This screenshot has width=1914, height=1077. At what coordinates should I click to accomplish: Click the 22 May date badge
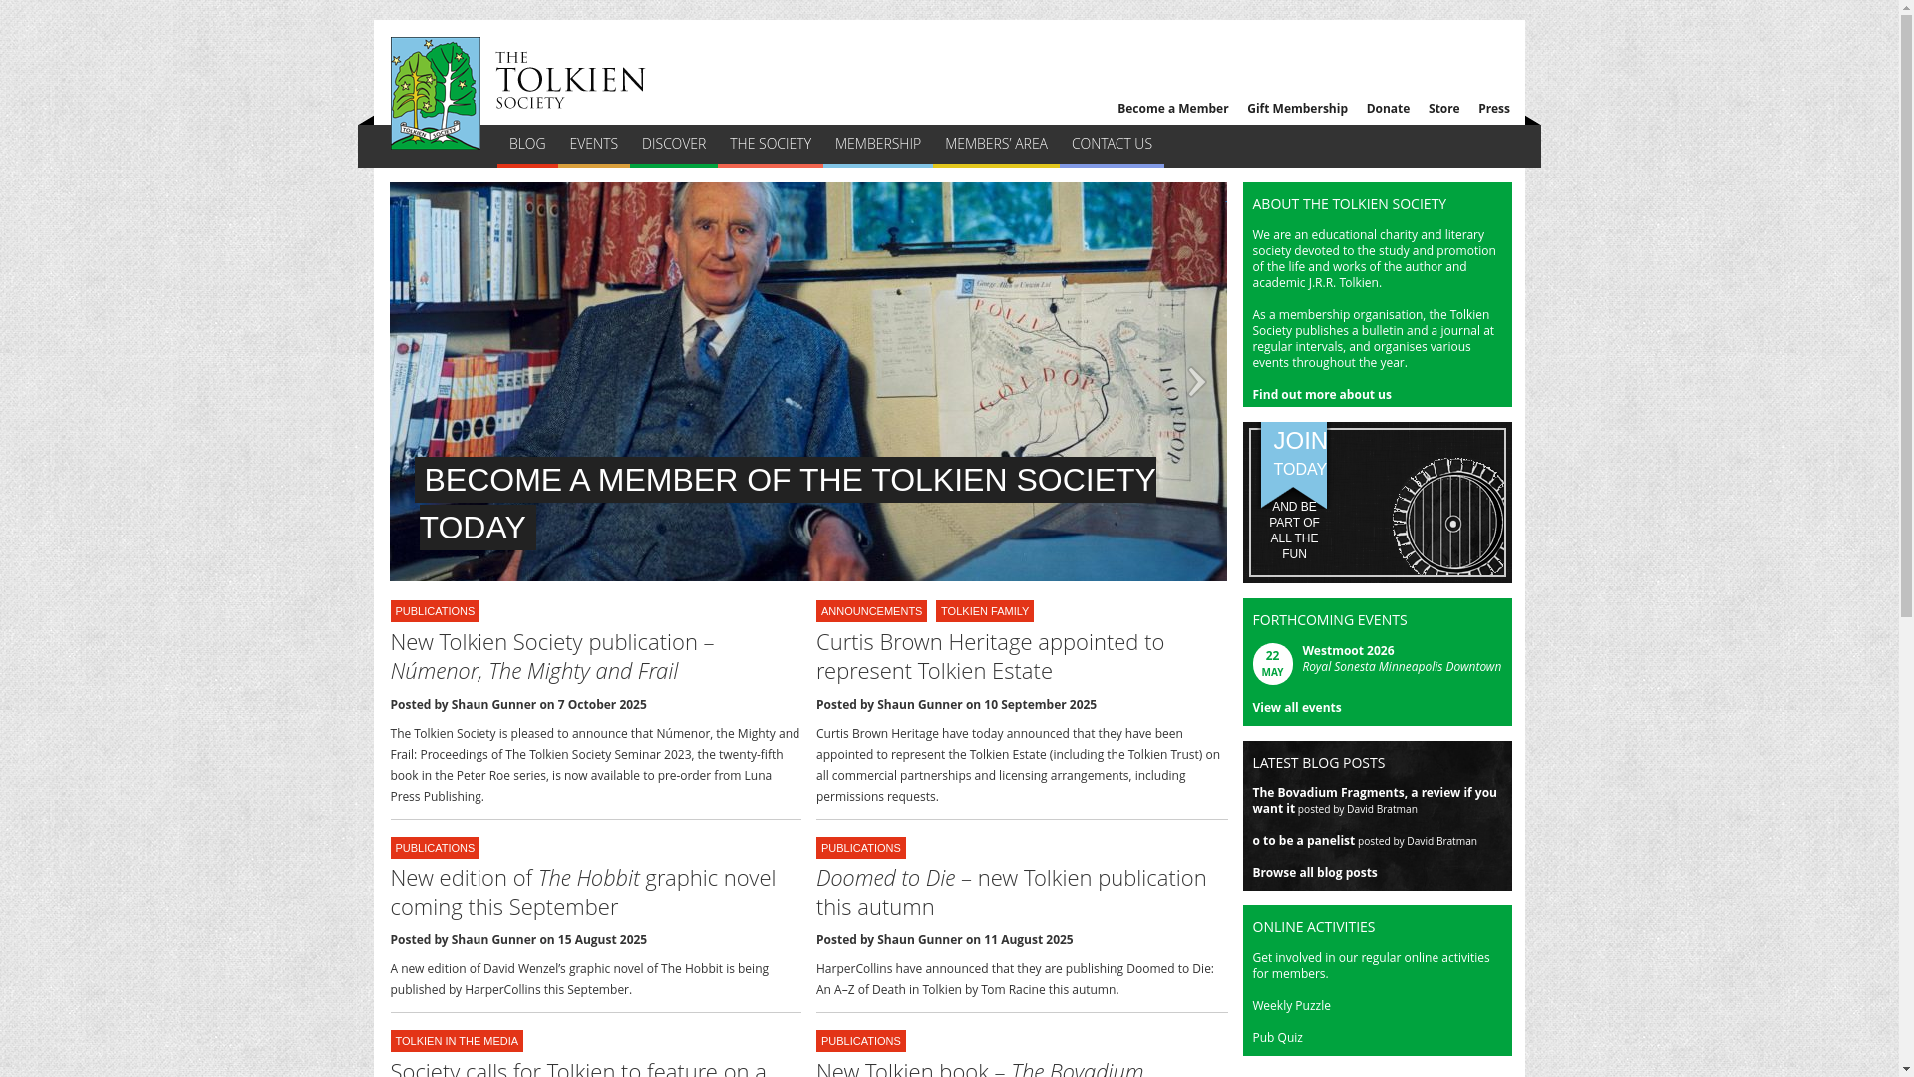(1272, 664)
